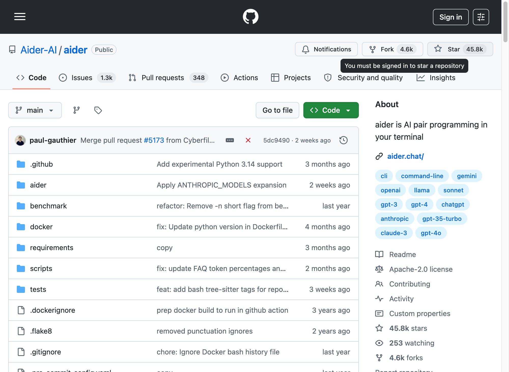Click the Contributing people icon
The image size is (509, 372).
[379, 284]
